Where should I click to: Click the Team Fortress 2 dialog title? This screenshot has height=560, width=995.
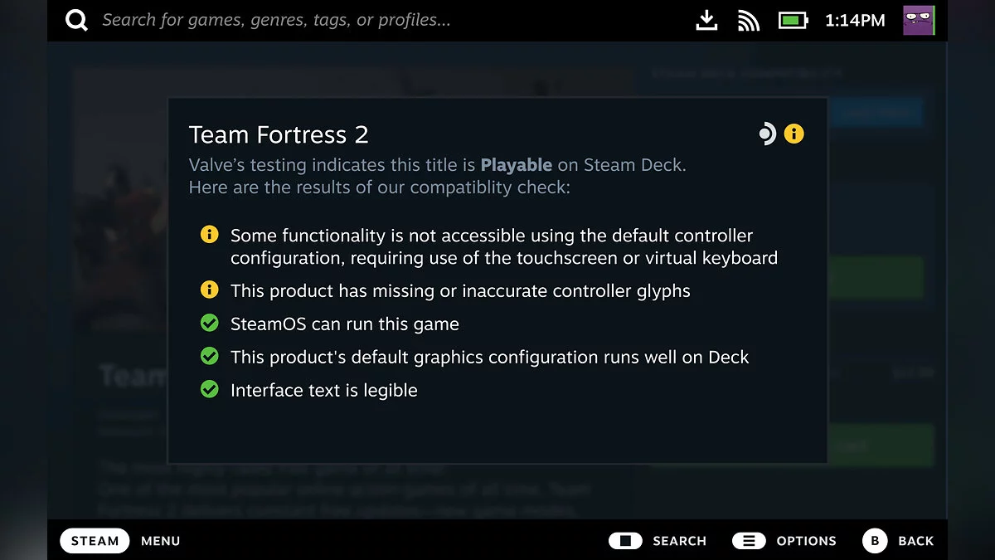(x=279, y=134)
